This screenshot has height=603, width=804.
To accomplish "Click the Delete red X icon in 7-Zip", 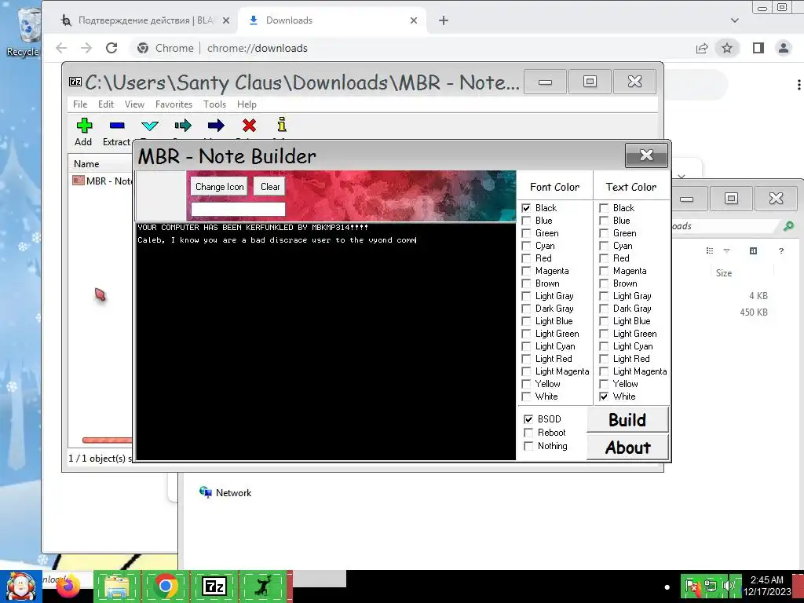I will [x=249, y=126].
